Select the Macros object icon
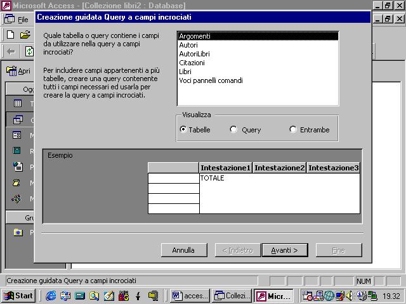 [x=16, y=183]
